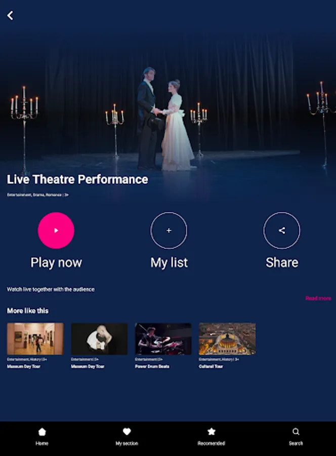Go back using the top-left arrow
The image size is (336, 456).
pos(10,15)
